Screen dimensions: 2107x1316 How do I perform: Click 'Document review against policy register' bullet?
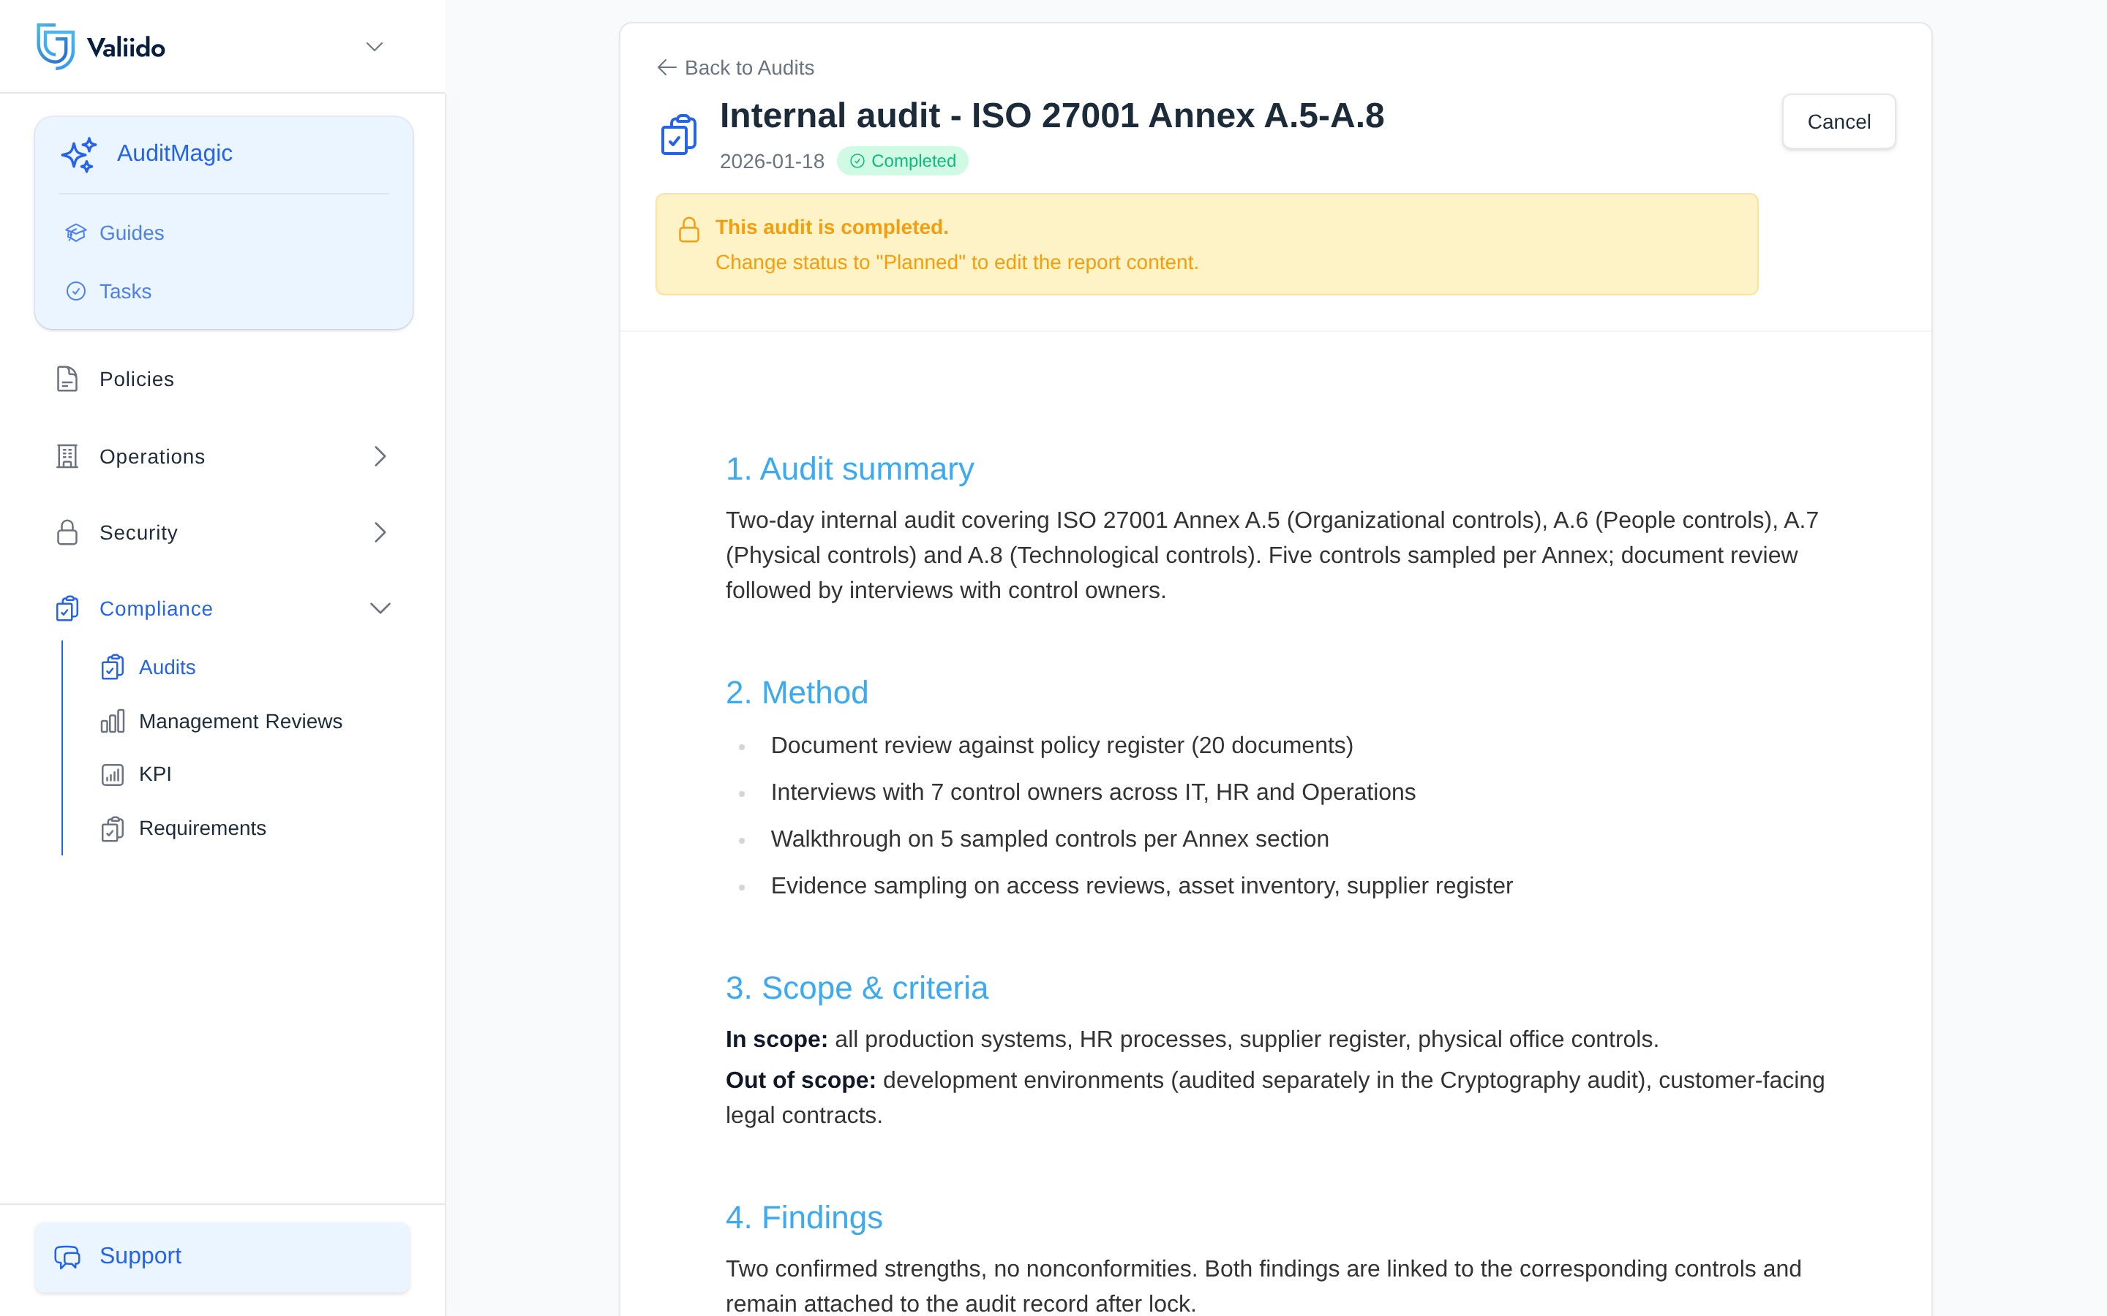point(1062,746)
